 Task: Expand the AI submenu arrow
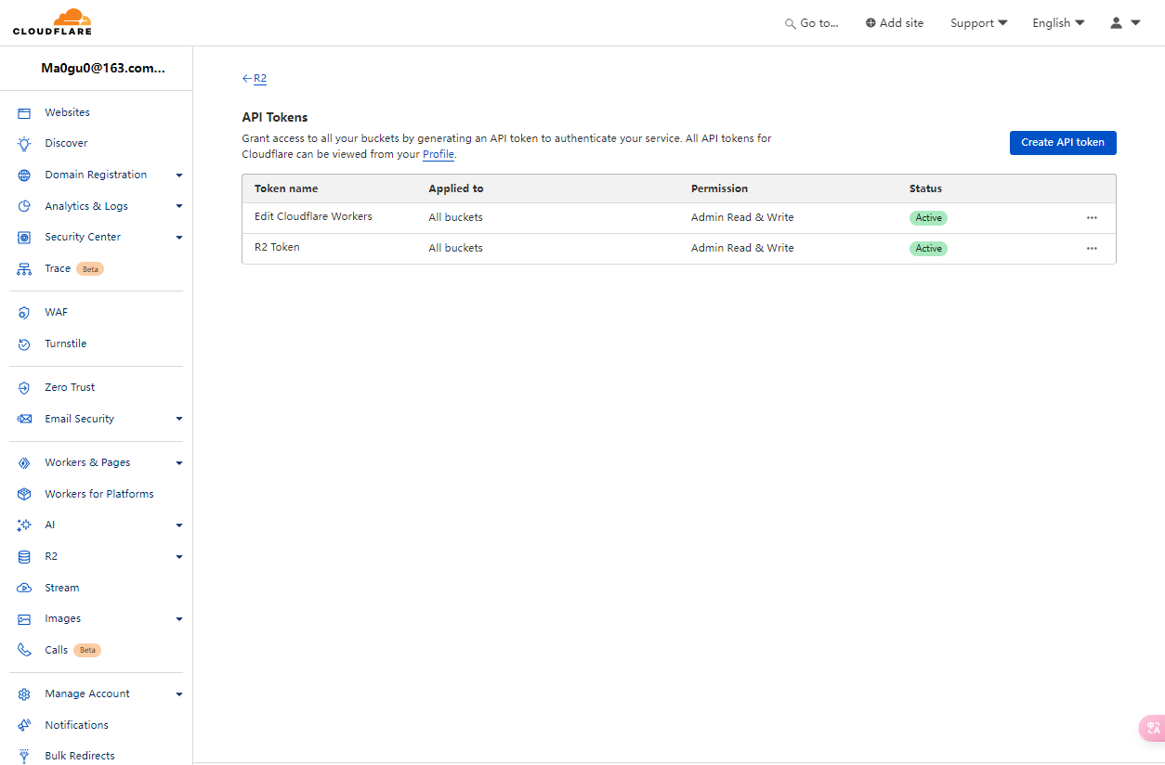pos(179,525)
